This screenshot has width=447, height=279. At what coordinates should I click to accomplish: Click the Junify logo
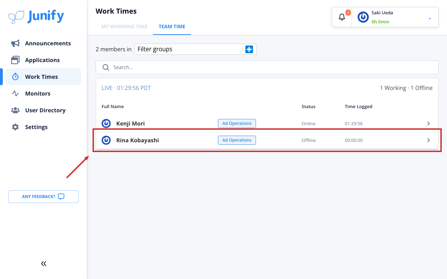tap(36, 16)
